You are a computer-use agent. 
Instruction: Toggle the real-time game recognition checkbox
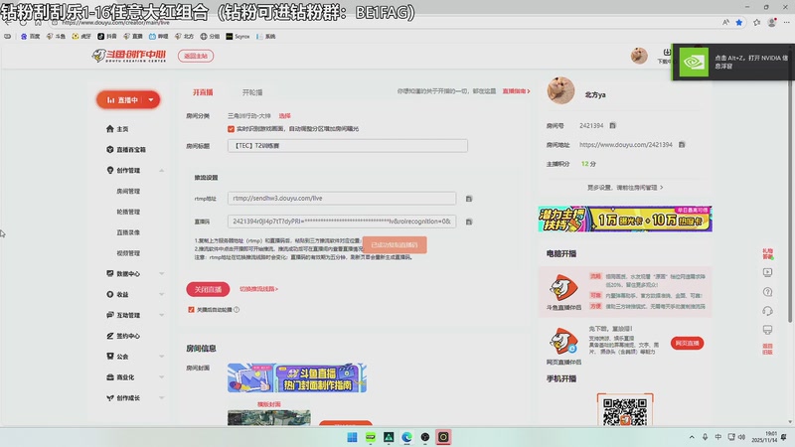(232, 129)
